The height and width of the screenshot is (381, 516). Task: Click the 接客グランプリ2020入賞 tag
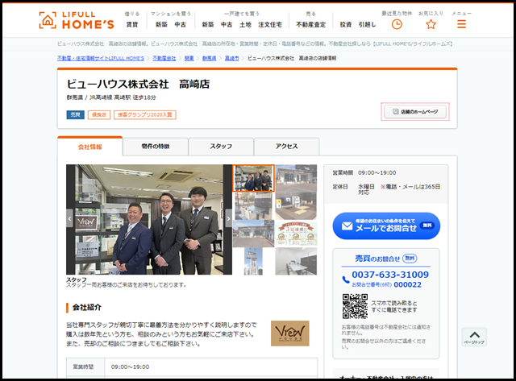[145, 114]
